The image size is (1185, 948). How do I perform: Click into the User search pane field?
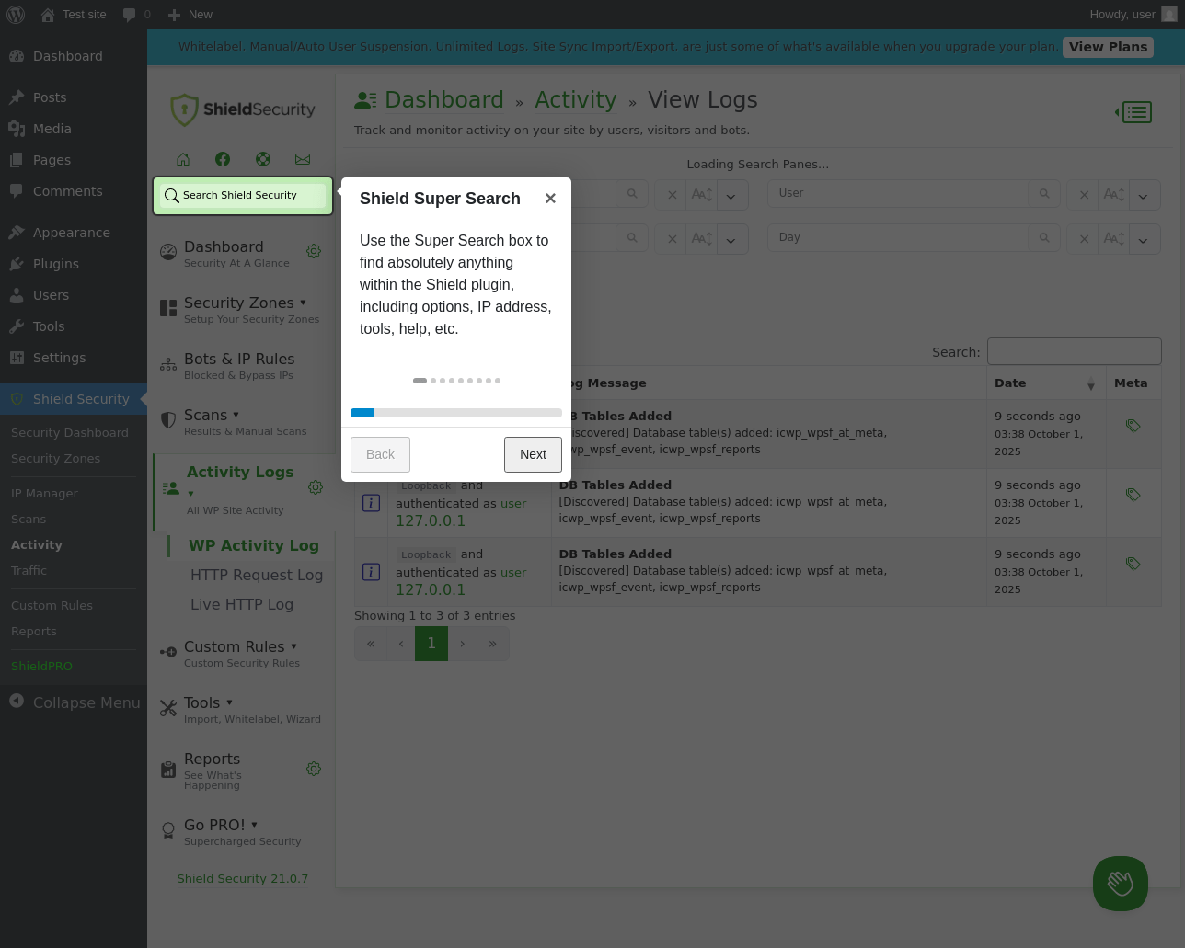(x=898, y=194)
